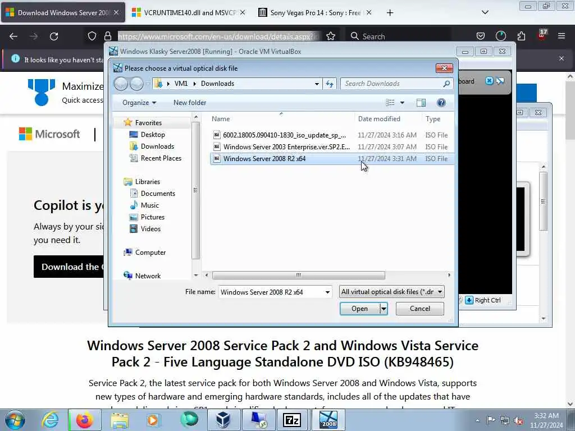Click the change view icon

point(390,103)
